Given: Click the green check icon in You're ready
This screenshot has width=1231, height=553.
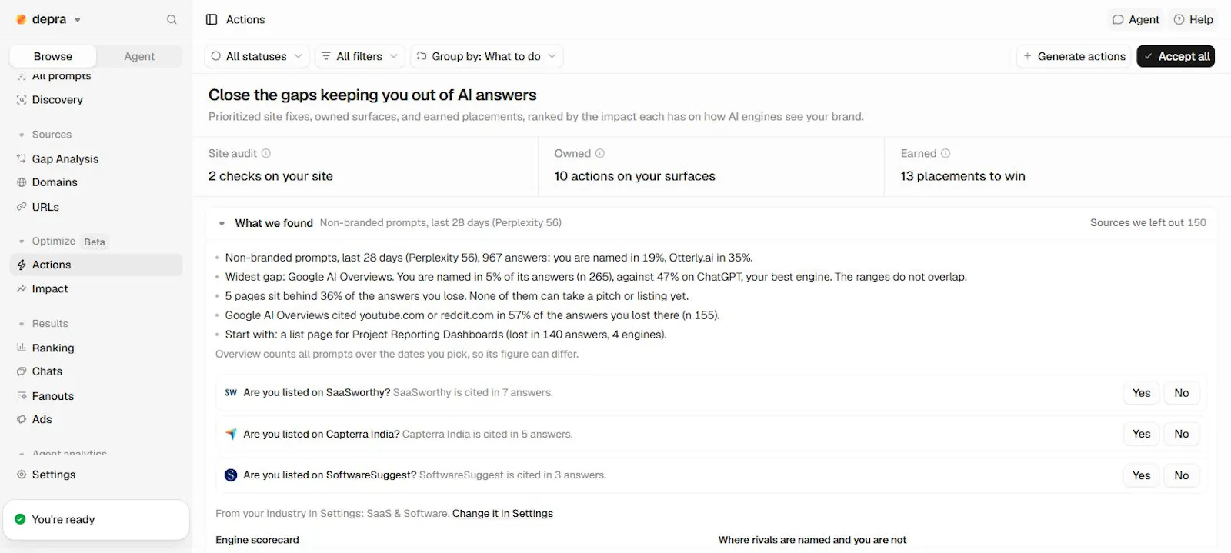Looking at the screenshot, I should coord(20,519).
